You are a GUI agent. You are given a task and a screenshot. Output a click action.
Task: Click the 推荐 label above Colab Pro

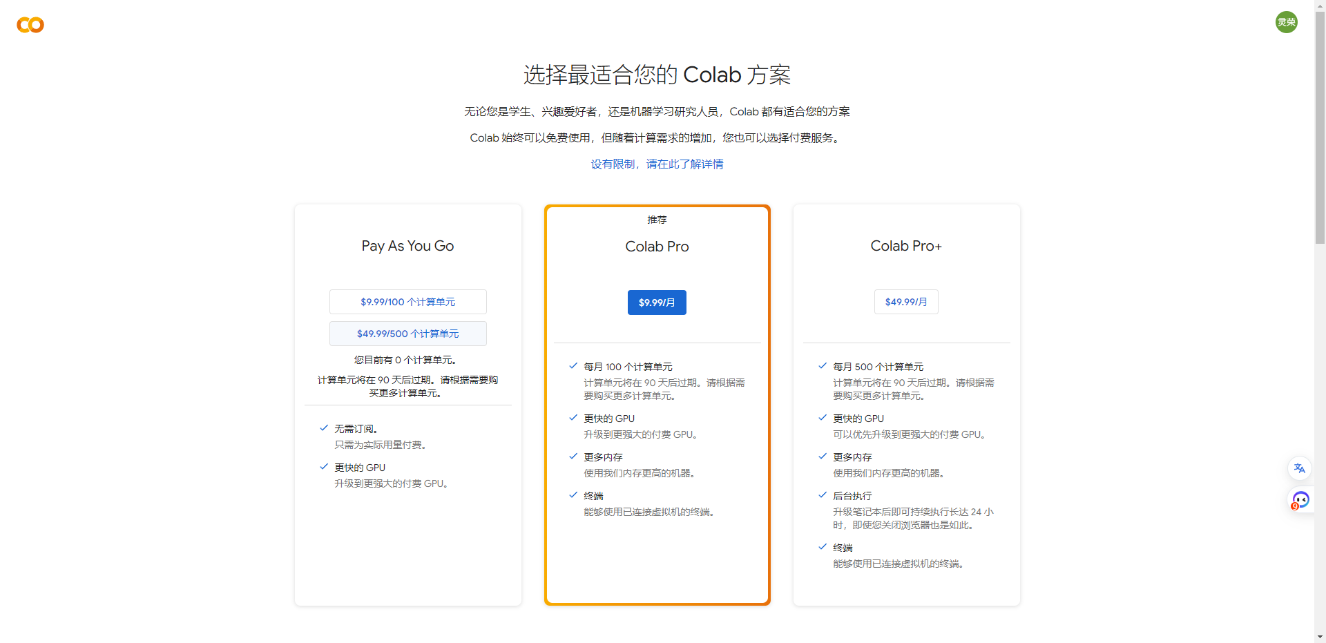coord(657,220)
